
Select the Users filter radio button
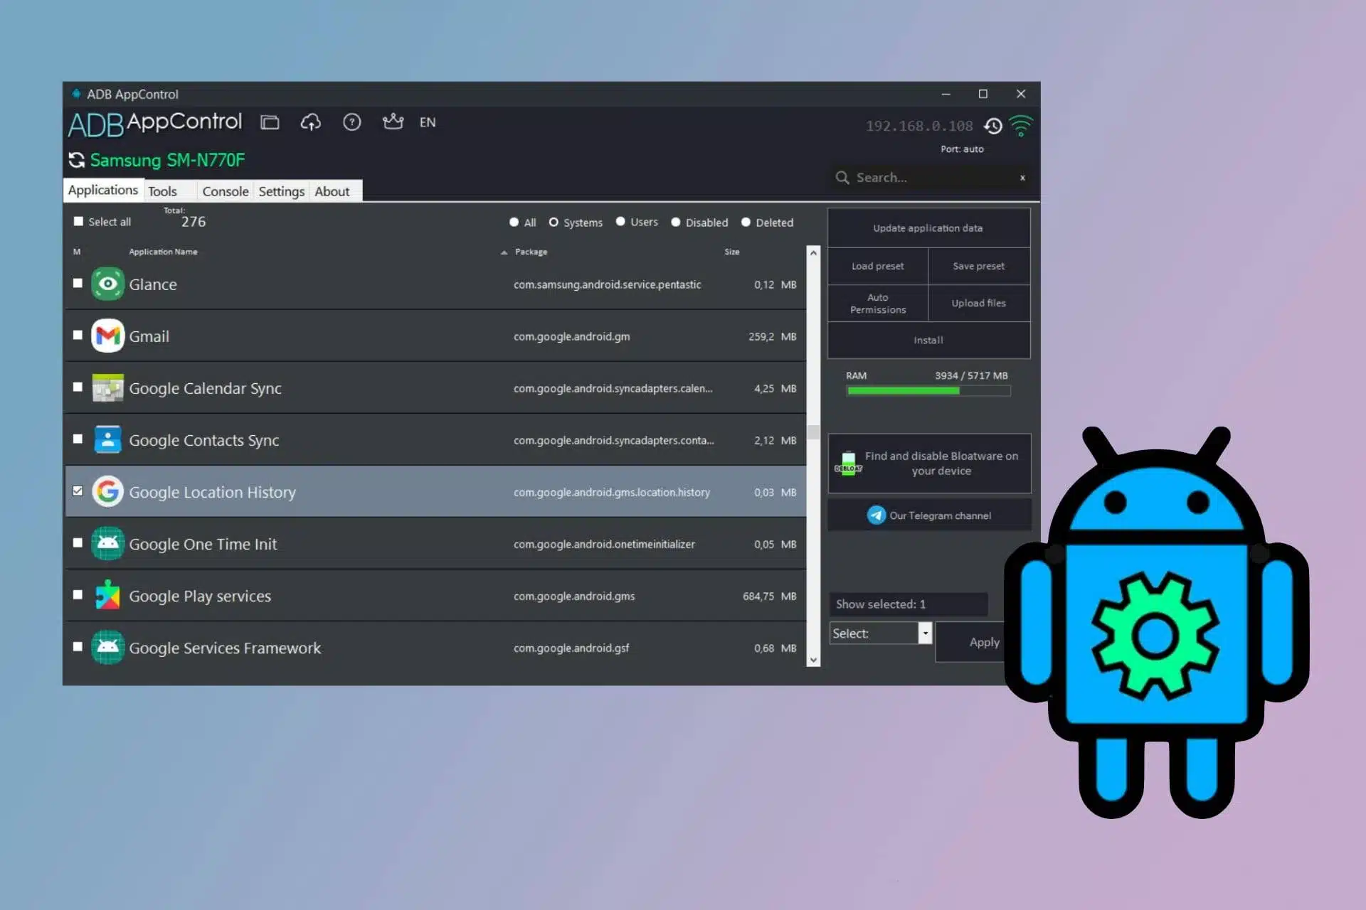(x=620, y=221)
